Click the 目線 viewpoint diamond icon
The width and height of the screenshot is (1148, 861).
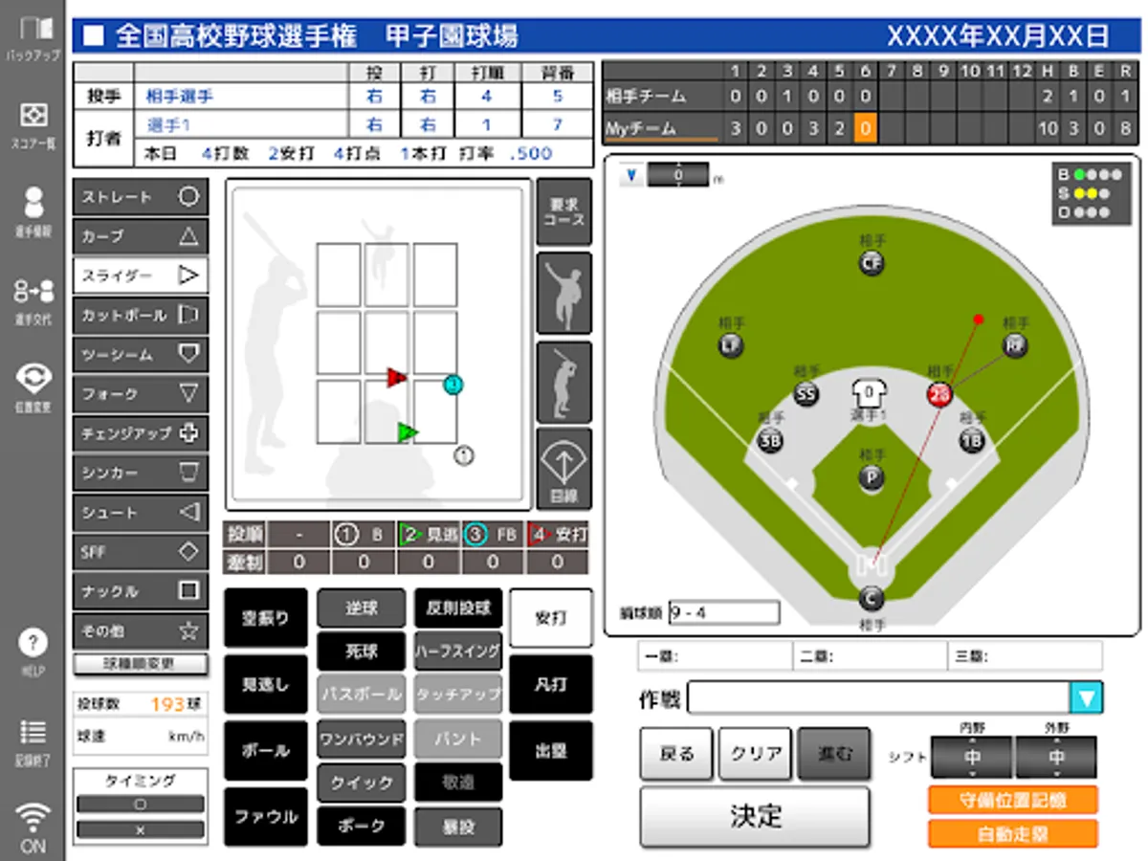(564, 469)
